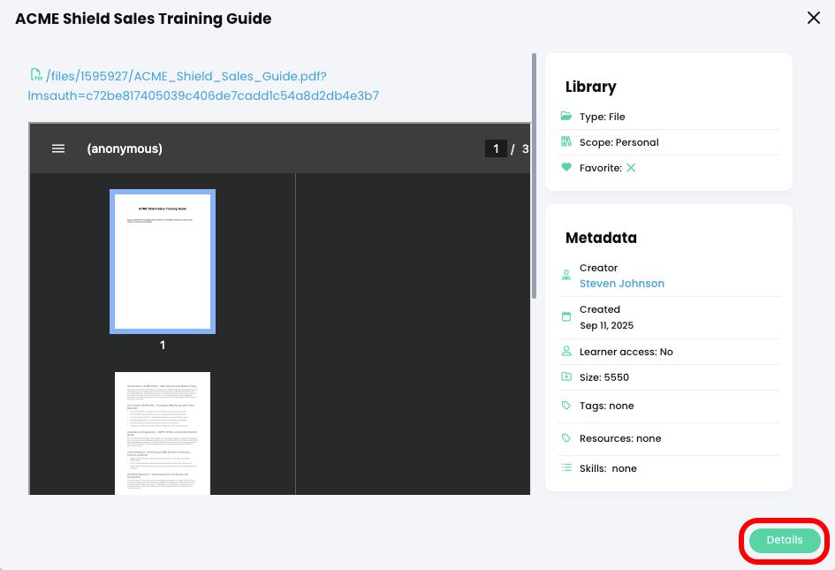Click the 'Favorite:' label

[x=600, y=168]
